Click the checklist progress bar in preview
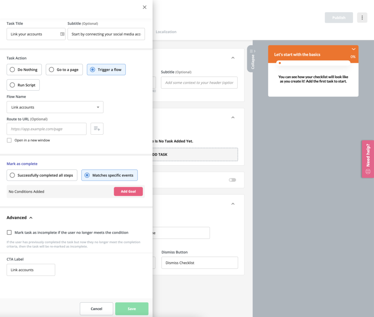Screen dimensions: 374x317 313,63
